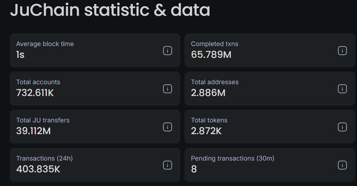Click the Pending transactions (30m) label
This screenshot has width=357, height=186.
tap(232, 158)
